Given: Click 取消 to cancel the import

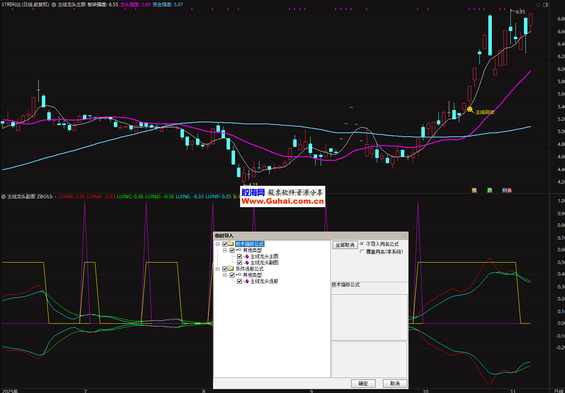Looking at the screenshot, I should (x=395, y=383).
